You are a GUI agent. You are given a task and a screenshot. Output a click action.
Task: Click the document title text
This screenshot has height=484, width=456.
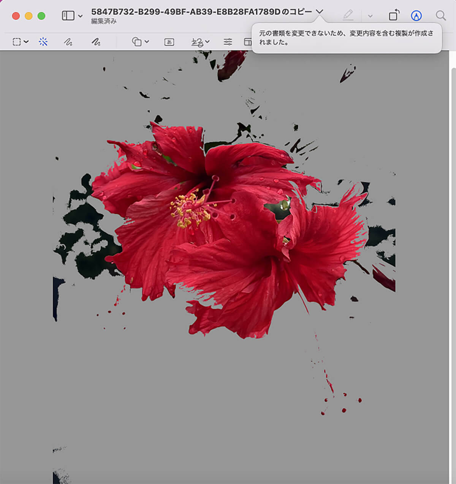click(201, 12)
